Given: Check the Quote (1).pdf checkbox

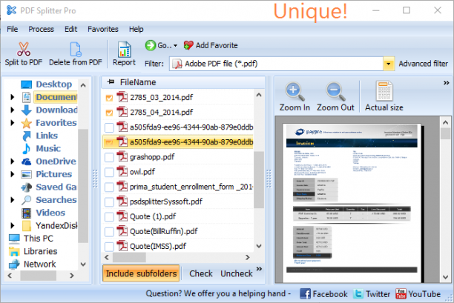Looking at the screenshot, I should coord(109,217).
